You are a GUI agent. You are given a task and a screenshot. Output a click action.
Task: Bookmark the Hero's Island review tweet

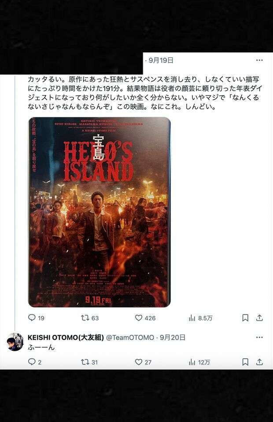[x=245, y=318]
